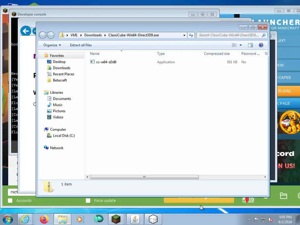The image size is (300, 225).
Task: Open the Change your view dropdown arrow
Action: pos(241,45)
